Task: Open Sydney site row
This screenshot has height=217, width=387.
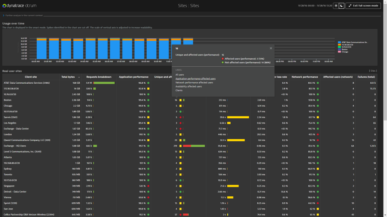Action: [8, 169]
